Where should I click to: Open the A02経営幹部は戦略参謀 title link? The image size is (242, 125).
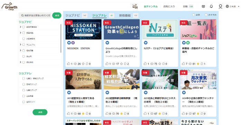coord(121,100)
